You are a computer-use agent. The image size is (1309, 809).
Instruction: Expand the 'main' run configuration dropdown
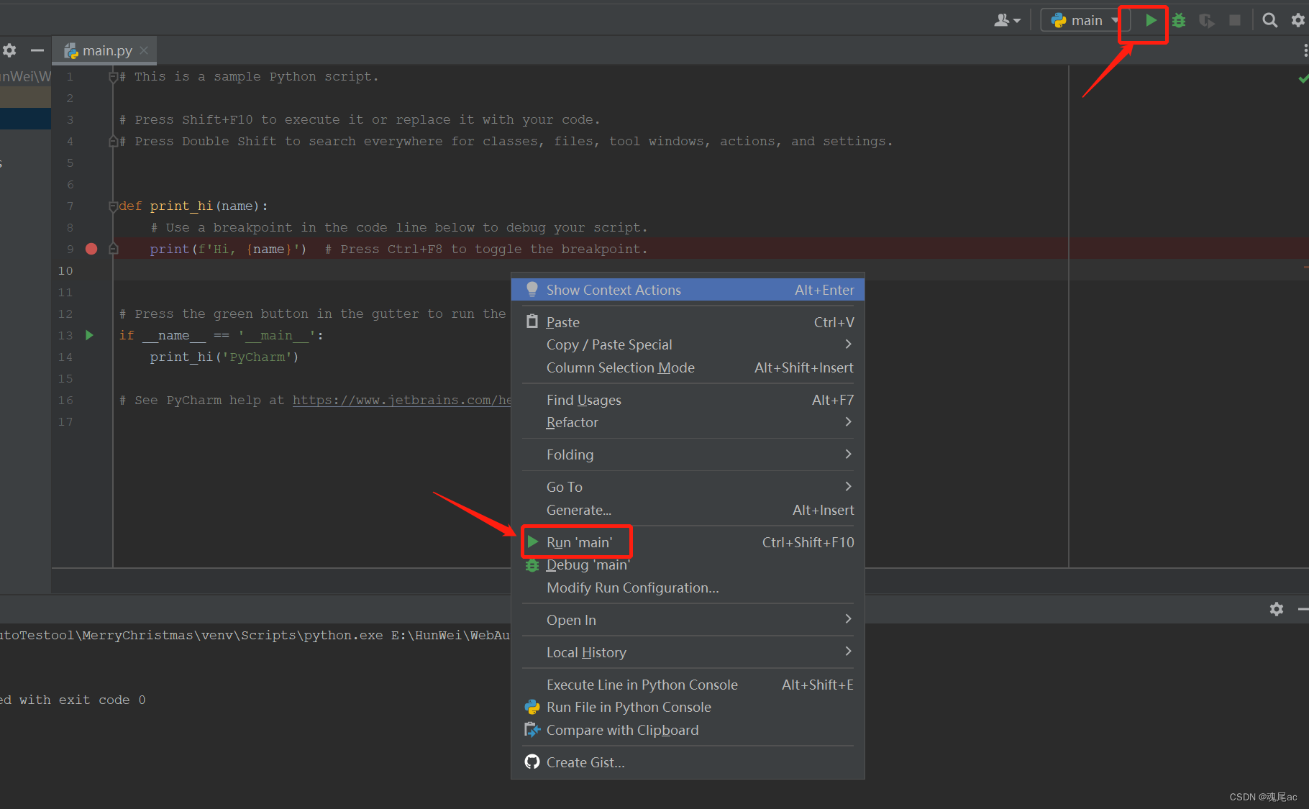coord(1086,20)
